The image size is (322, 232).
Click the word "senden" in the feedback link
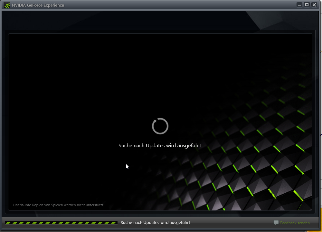click(303, 223)
